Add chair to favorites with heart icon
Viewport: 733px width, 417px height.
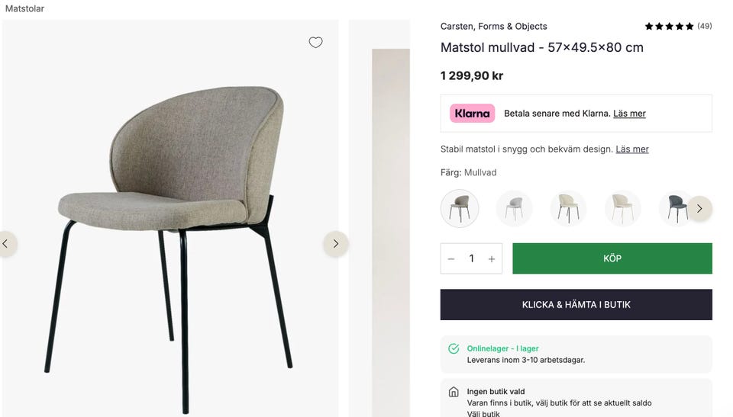[x=315, y=43]
